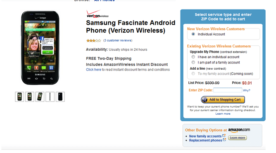Select the Individual Account radio button
The width and height of the screenshot is (276, 153).
click(193, 34)
